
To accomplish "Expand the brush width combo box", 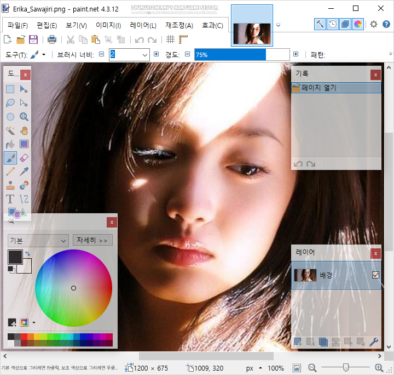I will (x=144, y=55).
